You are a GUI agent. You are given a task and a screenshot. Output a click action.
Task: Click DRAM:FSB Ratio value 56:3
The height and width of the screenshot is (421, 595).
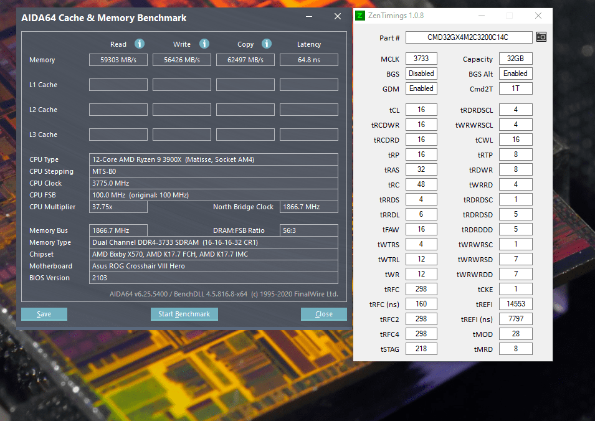(309, 230)
